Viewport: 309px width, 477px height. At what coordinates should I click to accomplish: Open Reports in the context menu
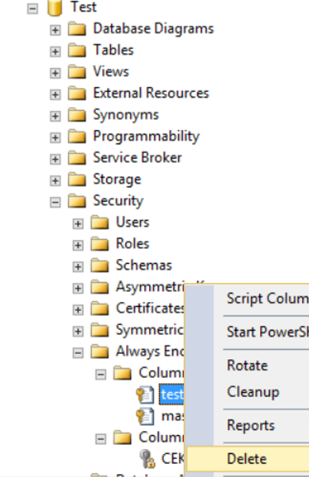pos(251,425)
